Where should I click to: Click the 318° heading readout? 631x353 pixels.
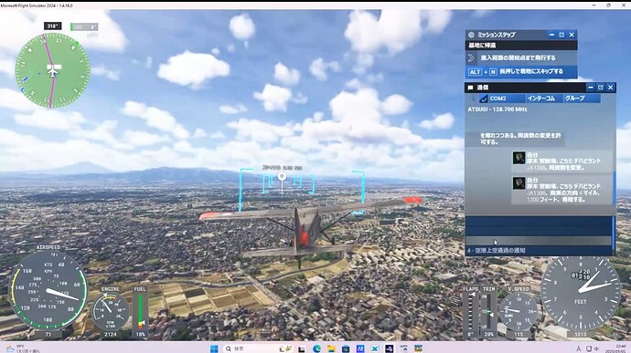[53, 26]
